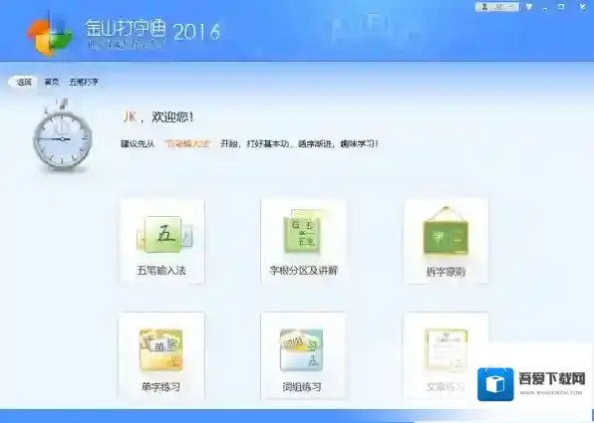The height and width of the screenshot is (423, 594).
Task: Start the 单字练习 practice card
Action: tap(161, 355)
